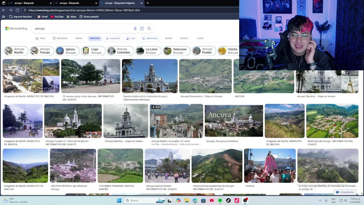Open visual search camera icon
Screen dimensions: 364x205
tap(142, 28)
